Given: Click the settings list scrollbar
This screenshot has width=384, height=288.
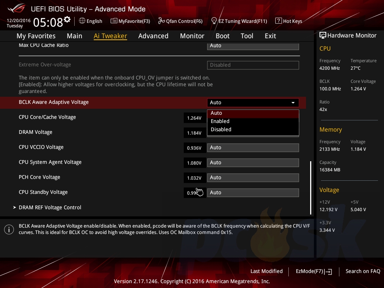Looking at the screenshot, I should point(310,187).
